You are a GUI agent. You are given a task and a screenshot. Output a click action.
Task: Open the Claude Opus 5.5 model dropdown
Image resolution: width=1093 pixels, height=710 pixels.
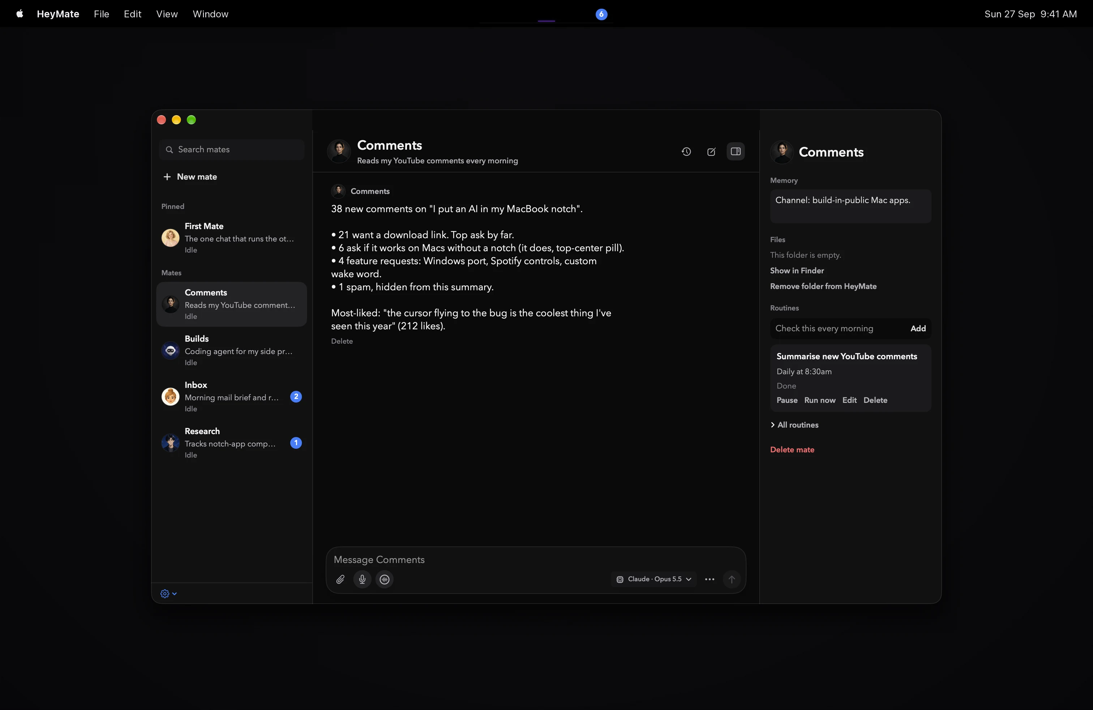coord(653,579)
